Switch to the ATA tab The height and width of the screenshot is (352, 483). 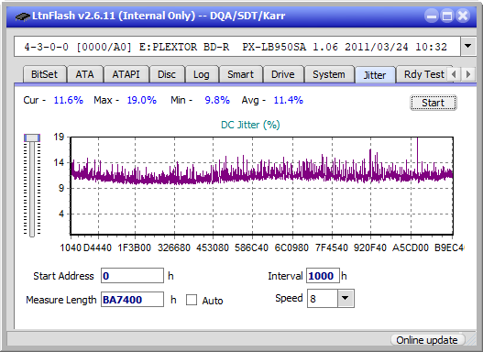[x=84, y=74]
